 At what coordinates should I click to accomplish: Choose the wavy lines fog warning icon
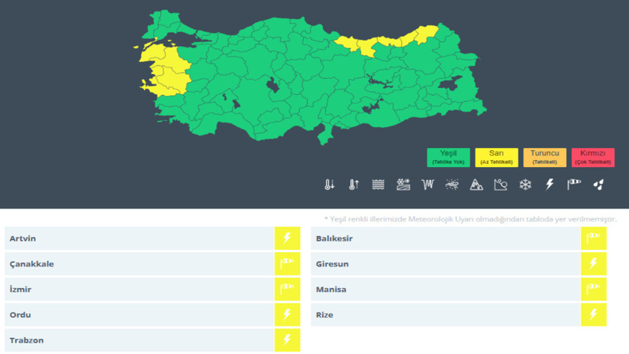378,185
